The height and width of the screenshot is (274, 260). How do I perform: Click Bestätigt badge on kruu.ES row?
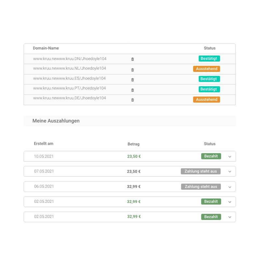coord(209,79)
